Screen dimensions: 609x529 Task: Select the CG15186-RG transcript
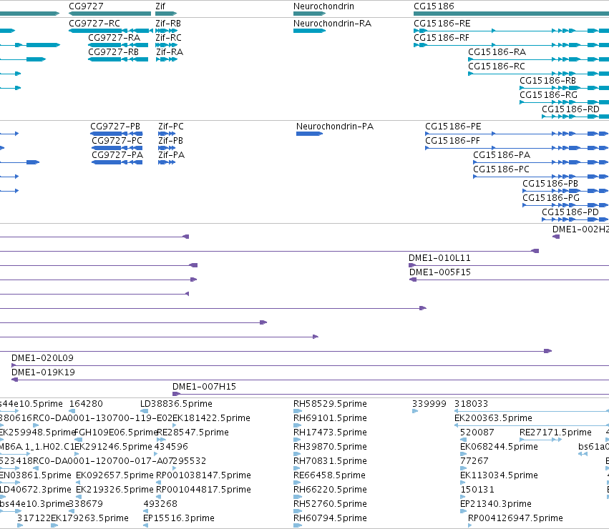[548, 95]
